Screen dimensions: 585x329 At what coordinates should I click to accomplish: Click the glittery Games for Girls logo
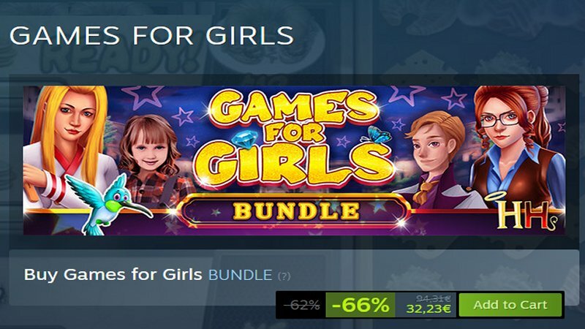(295, 140)
